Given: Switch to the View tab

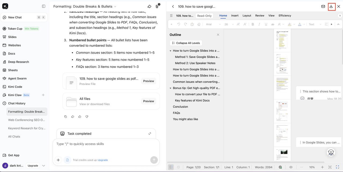Looking at the screenshot, I should tap(271, 15).
